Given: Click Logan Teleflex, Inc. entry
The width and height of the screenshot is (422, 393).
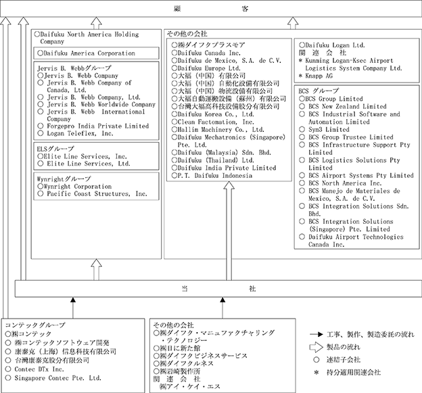Looking at the screenshot, I should pos(75,133).
